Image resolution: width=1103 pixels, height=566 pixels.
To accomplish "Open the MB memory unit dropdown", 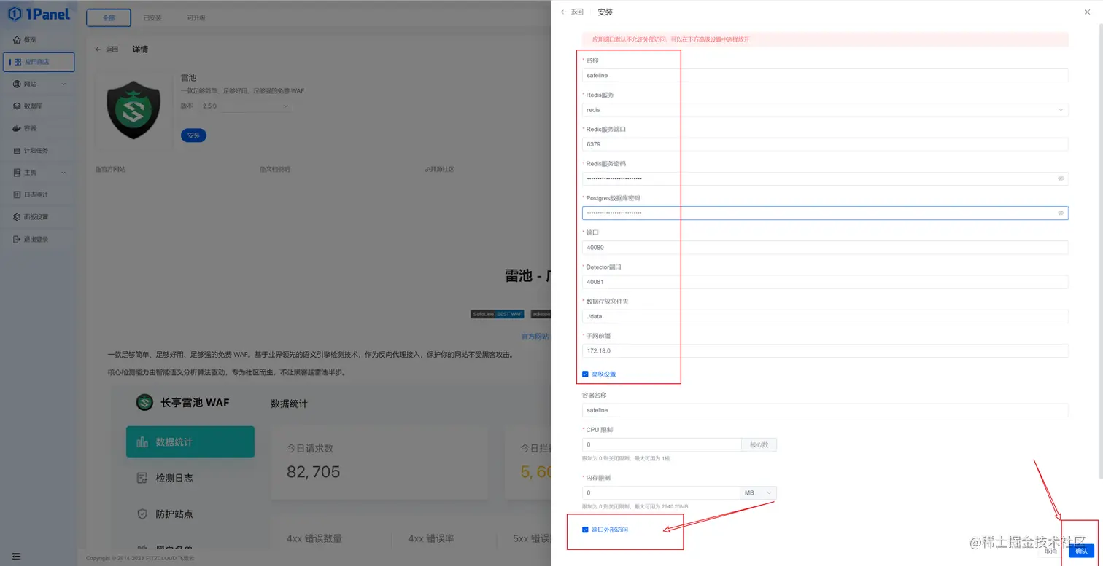I will coord(758,493).
